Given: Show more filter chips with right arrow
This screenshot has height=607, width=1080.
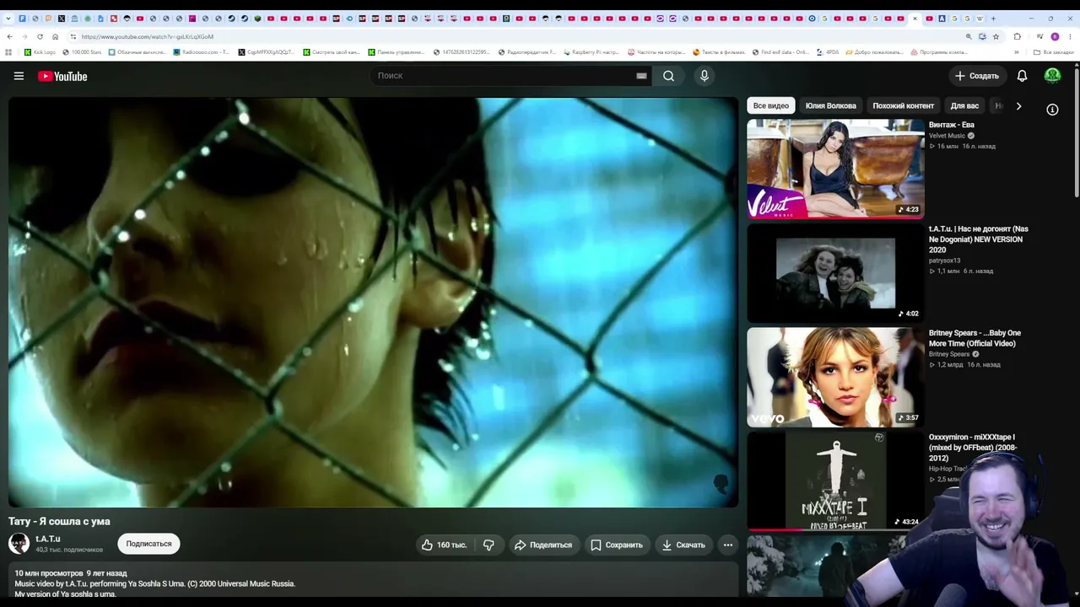Looking at the screenshot, I should pyautogui.click(x=1018, y=106).
